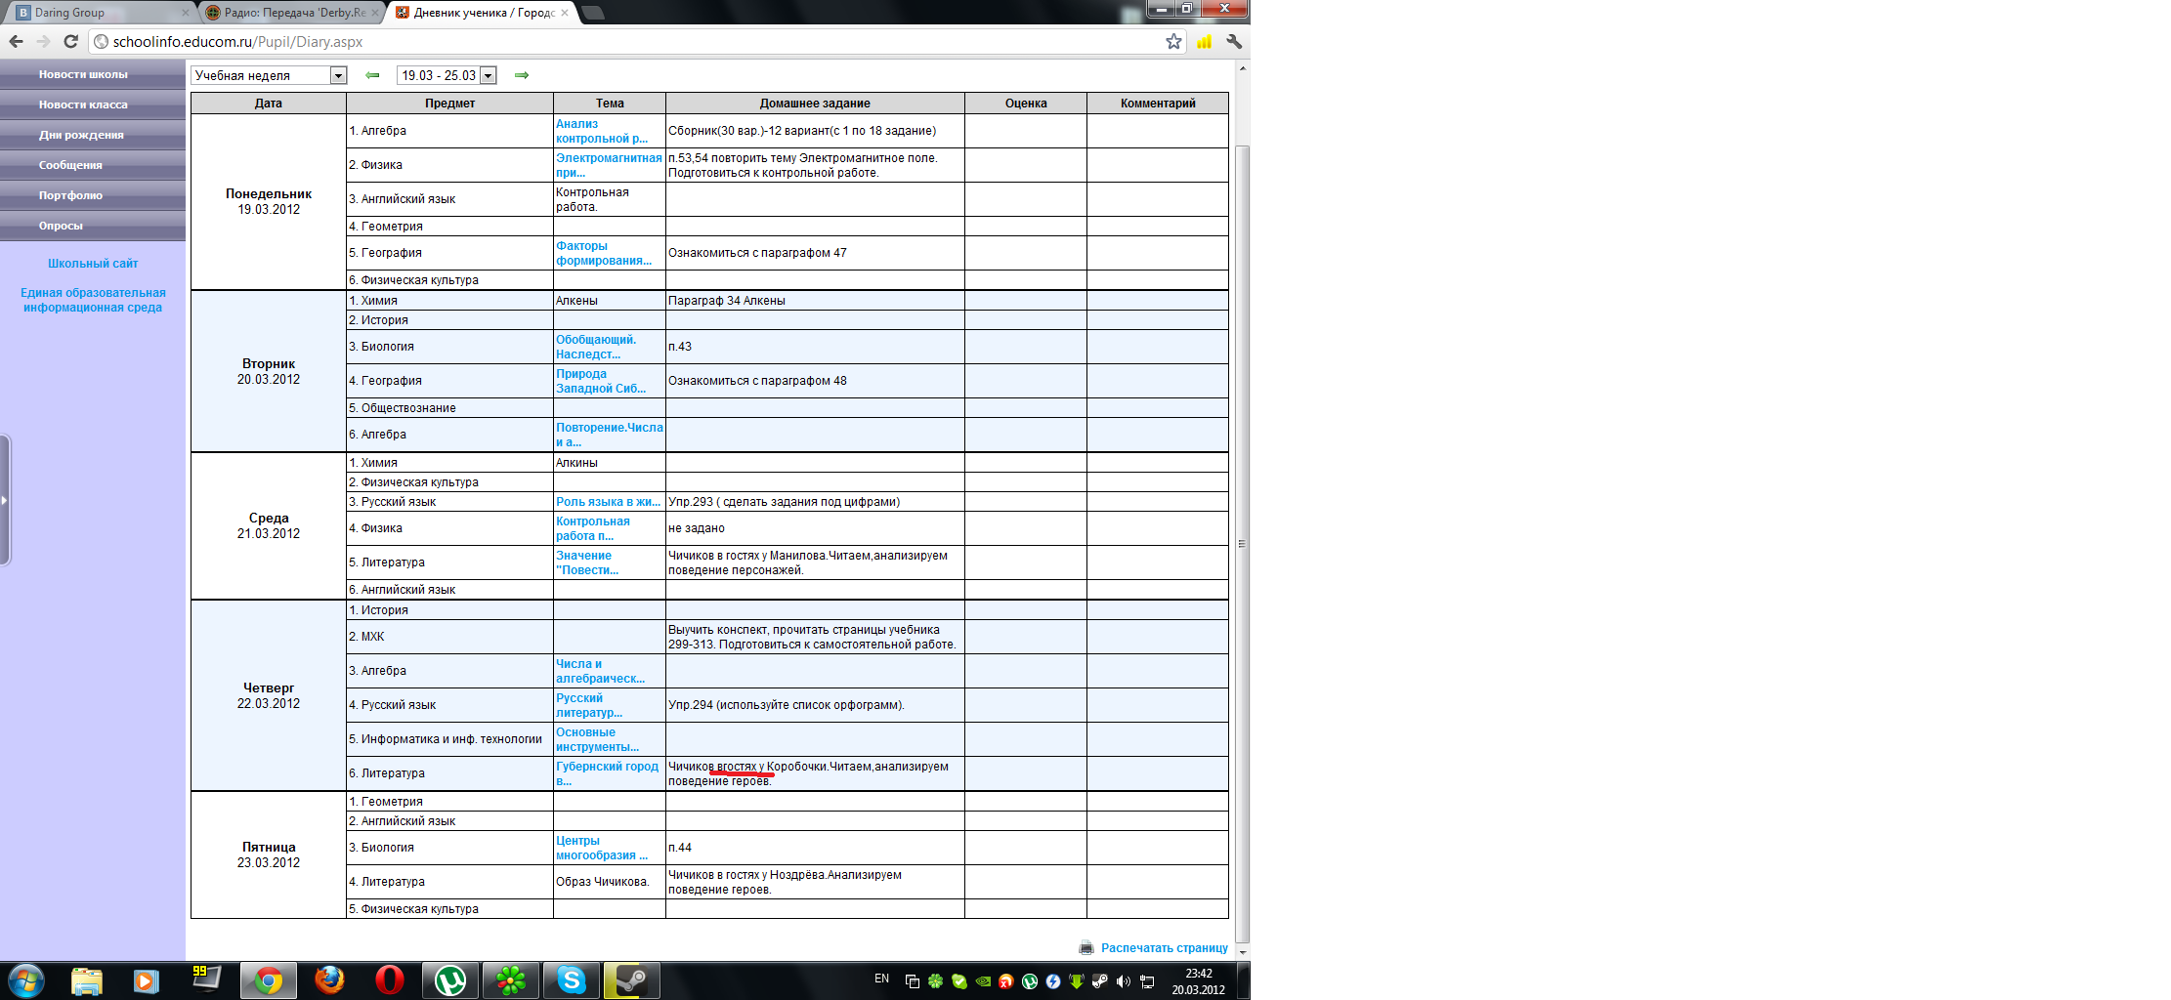
Task: Open Skype from the taskbar
Action: (x=572, y=980)
